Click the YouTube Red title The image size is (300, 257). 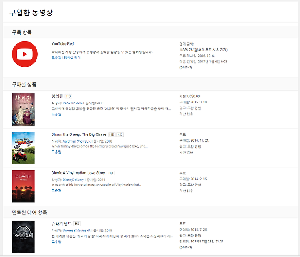(62, 44)
